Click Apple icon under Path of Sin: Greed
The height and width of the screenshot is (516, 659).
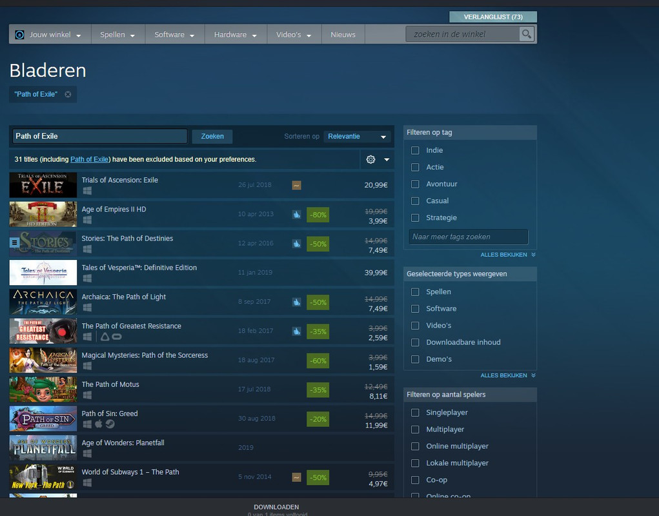click(98, 424)
